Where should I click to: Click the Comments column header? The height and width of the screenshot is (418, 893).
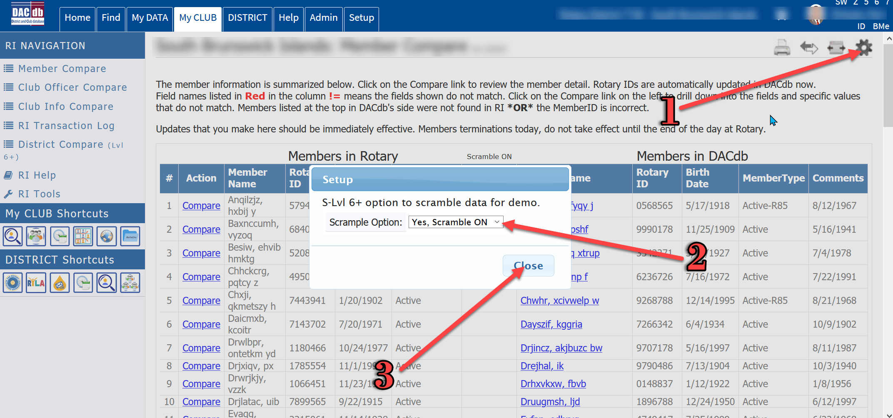[x=838, y=178]
